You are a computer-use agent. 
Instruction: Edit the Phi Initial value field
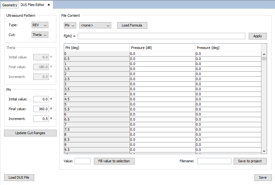[41, 99]
